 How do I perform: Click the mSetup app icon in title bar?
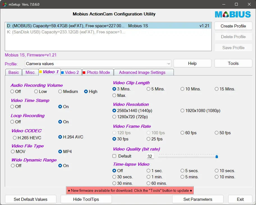tap(4, 4)
